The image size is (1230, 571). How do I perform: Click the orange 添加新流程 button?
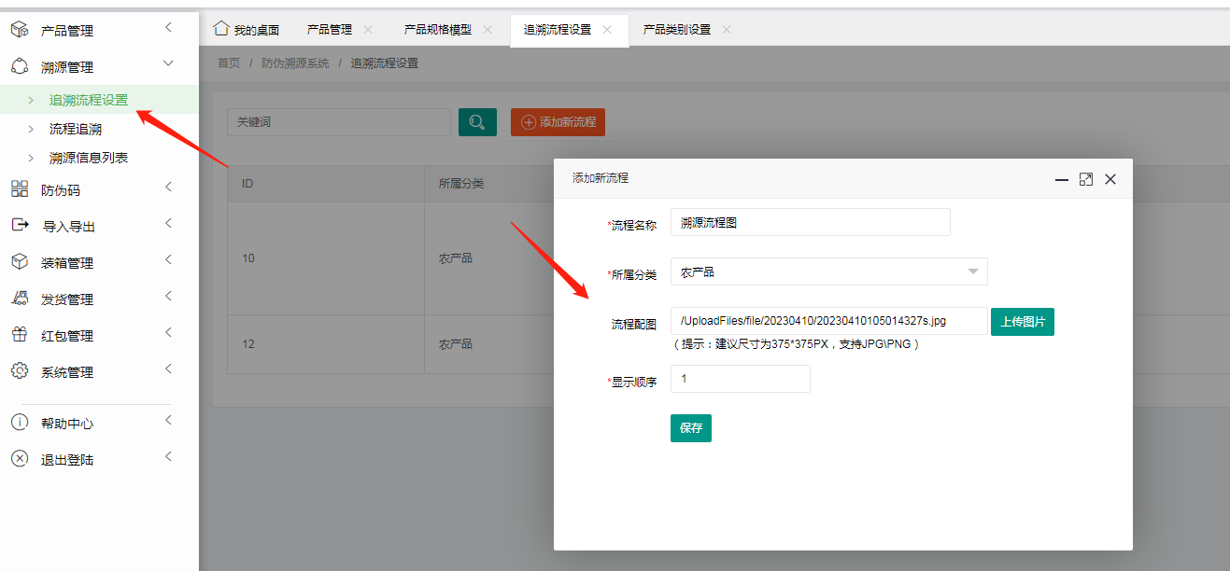pos(558,122)
